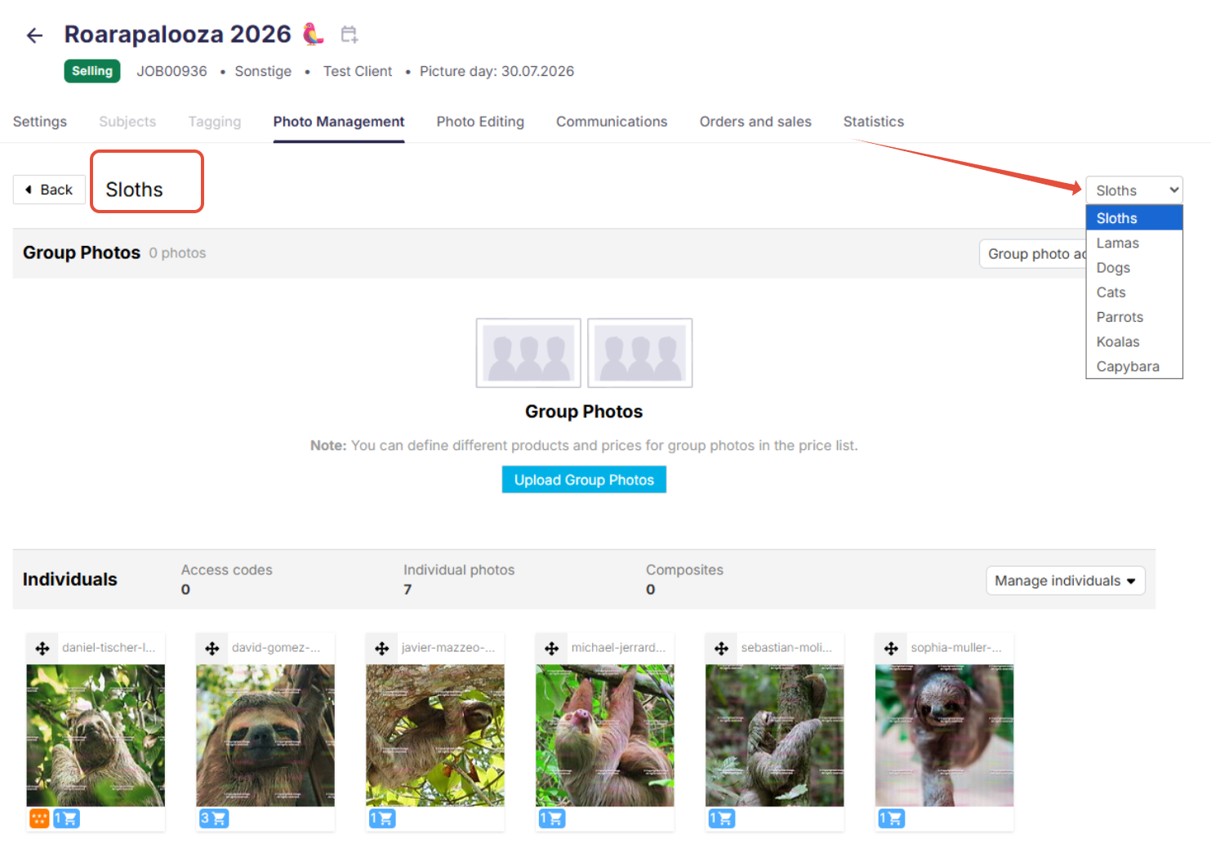The width and height of the screenshot is (1211, 857).
Task: Click the Upload Group Photos button
Action: click(584, 480)
